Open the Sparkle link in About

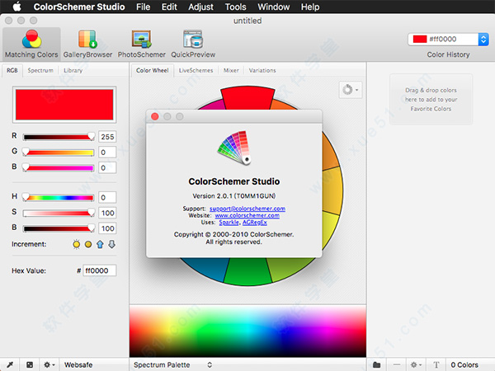(x=229, y=223)
